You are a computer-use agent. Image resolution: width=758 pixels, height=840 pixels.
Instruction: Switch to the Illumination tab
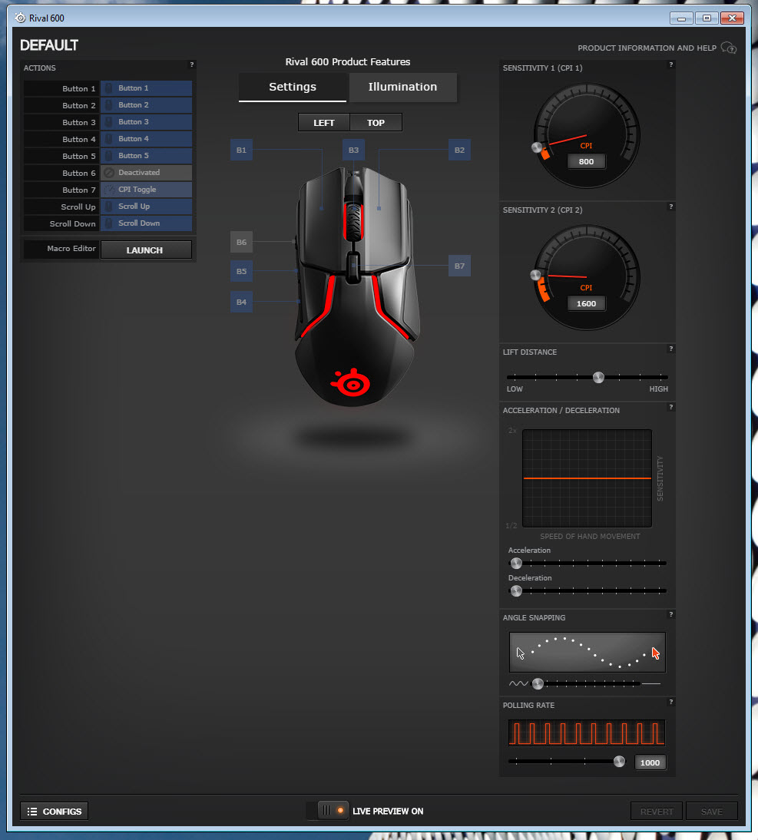(403, 87)
